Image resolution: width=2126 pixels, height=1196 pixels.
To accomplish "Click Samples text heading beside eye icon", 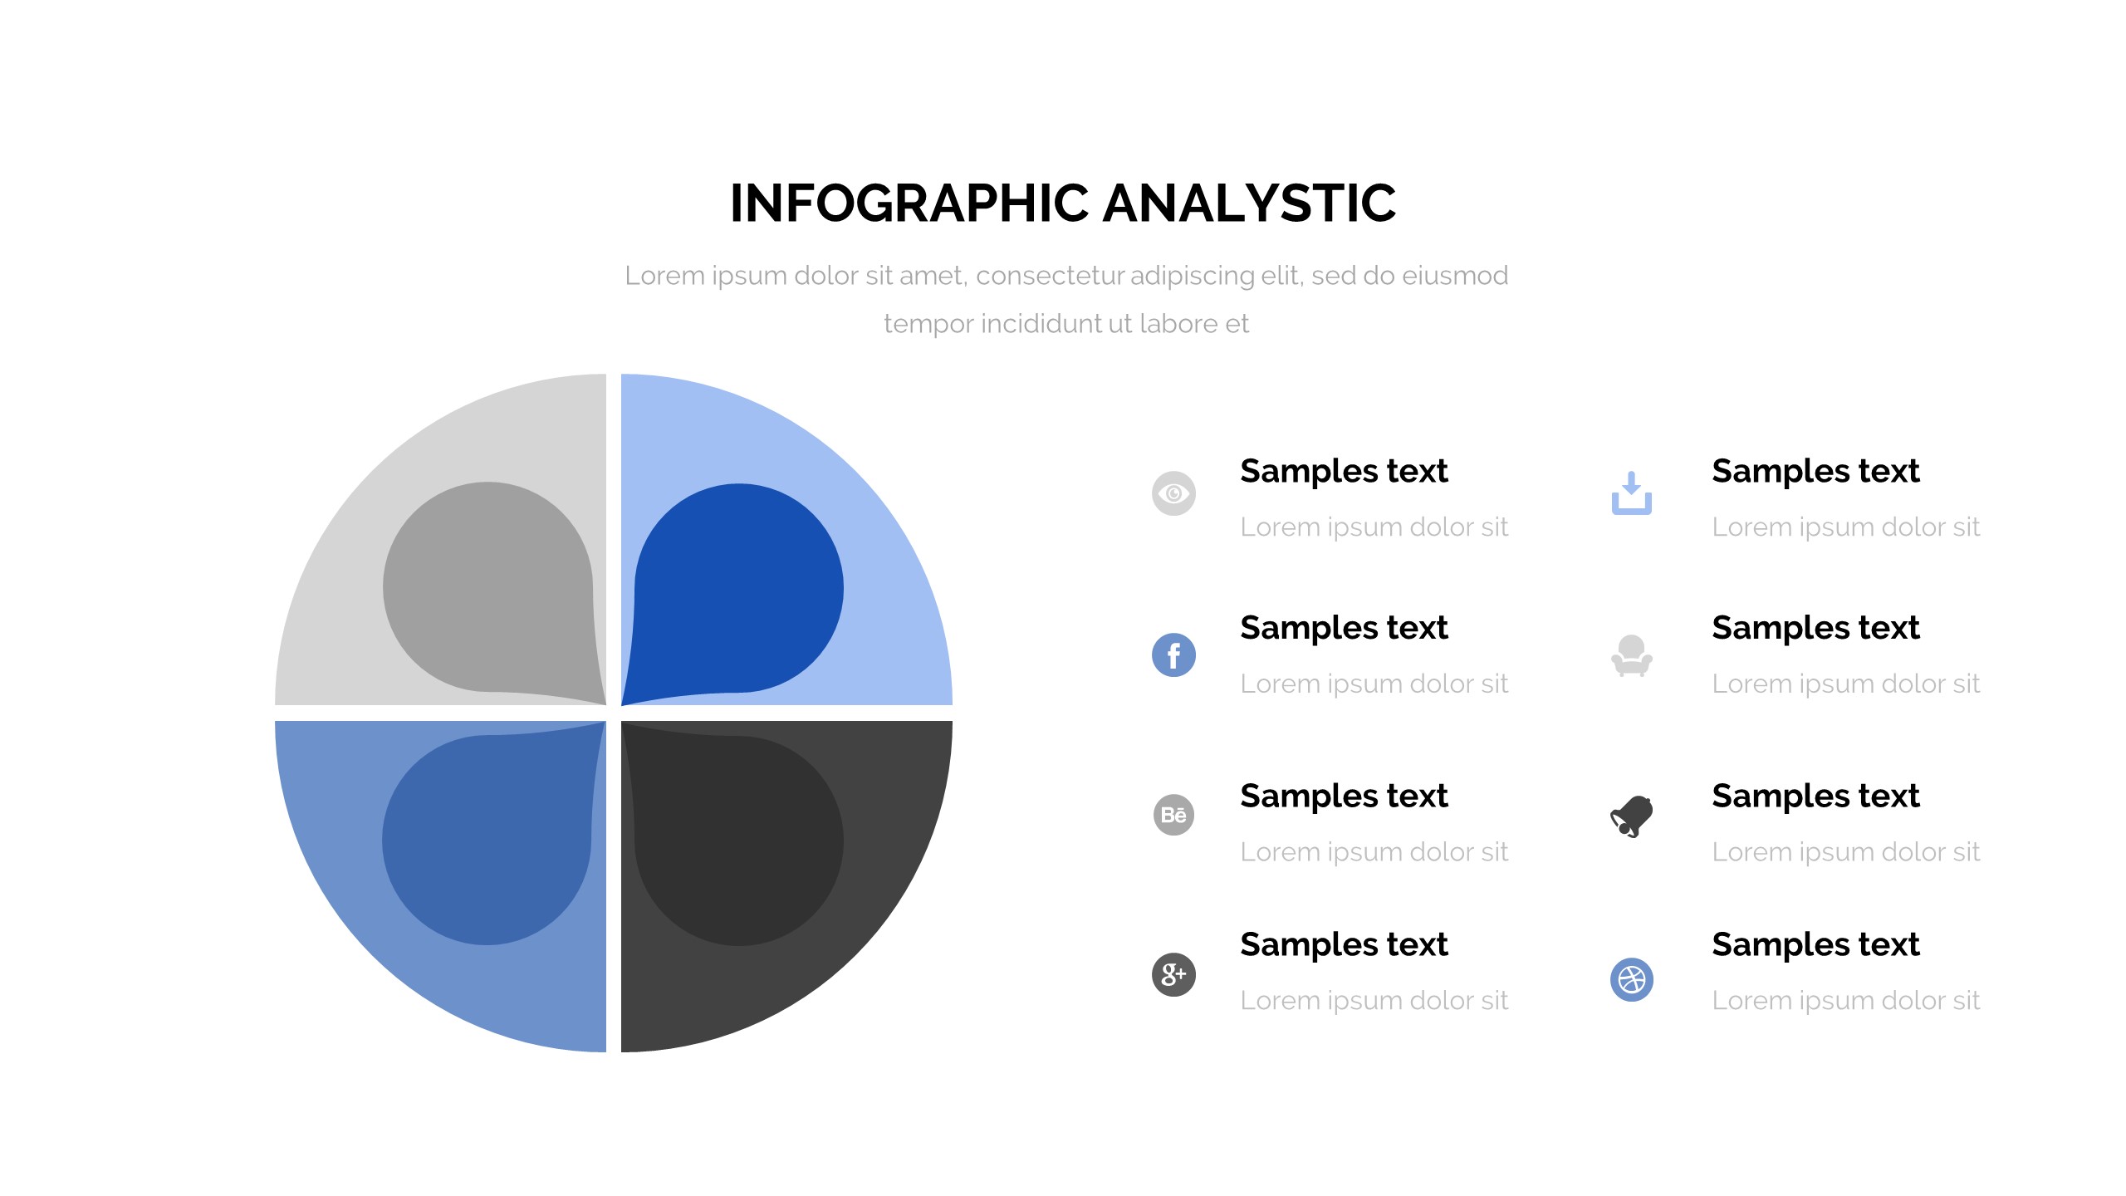I will click(x=1344, y=471).
